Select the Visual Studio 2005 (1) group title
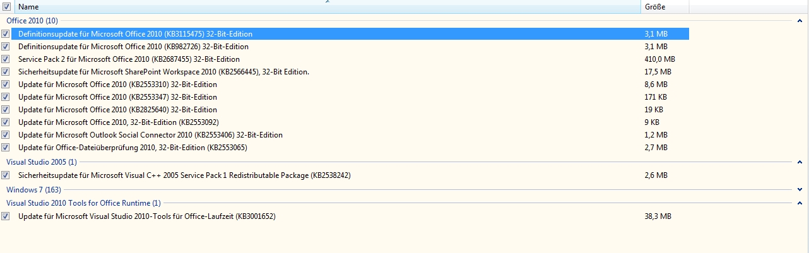Image resolution: width=809 pixels, height=253 pixels. [x=42, y=162]
